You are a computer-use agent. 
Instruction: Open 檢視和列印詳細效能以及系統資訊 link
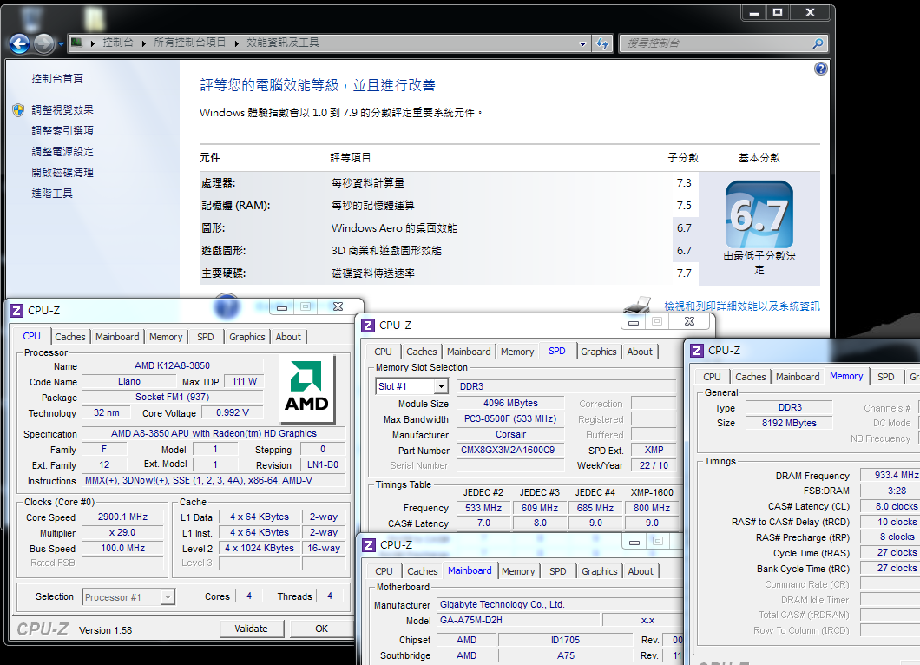[741, 306]
